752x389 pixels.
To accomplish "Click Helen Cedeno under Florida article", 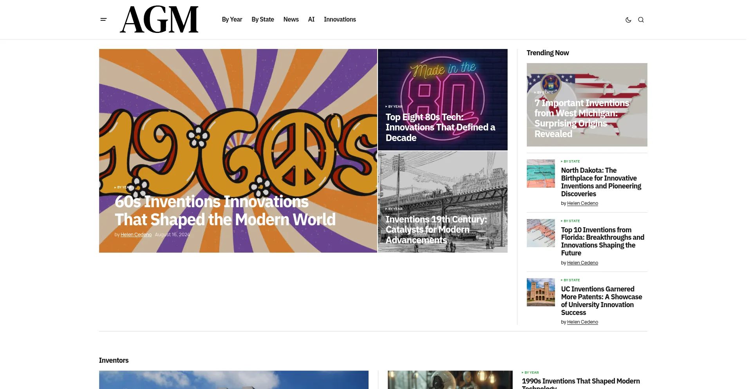I will [x=582, y=263].
